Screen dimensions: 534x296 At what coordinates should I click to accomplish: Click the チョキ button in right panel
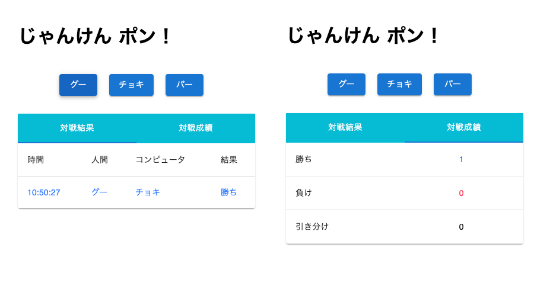[x=399, y=84]
